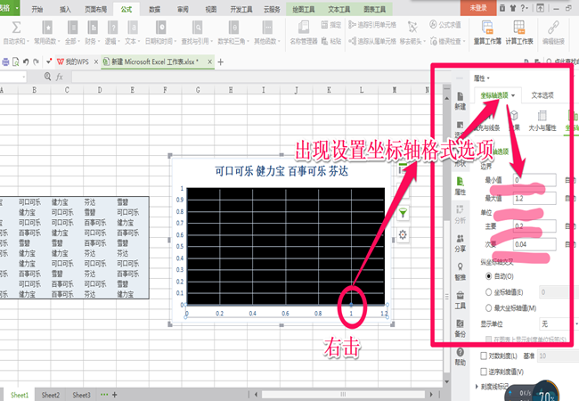Open the 逻辑 logical functions icon
Screen dimensions: 579x401
click(112, 28)
